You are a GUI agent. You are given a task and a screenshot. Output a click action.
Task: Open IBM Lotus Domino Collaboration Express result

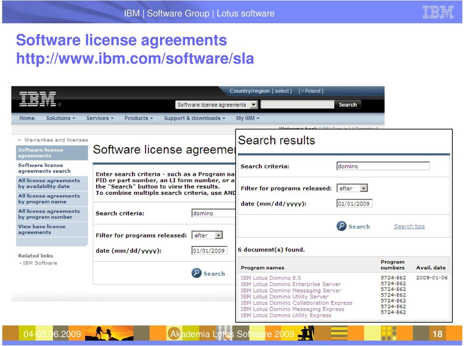(296, 303)
